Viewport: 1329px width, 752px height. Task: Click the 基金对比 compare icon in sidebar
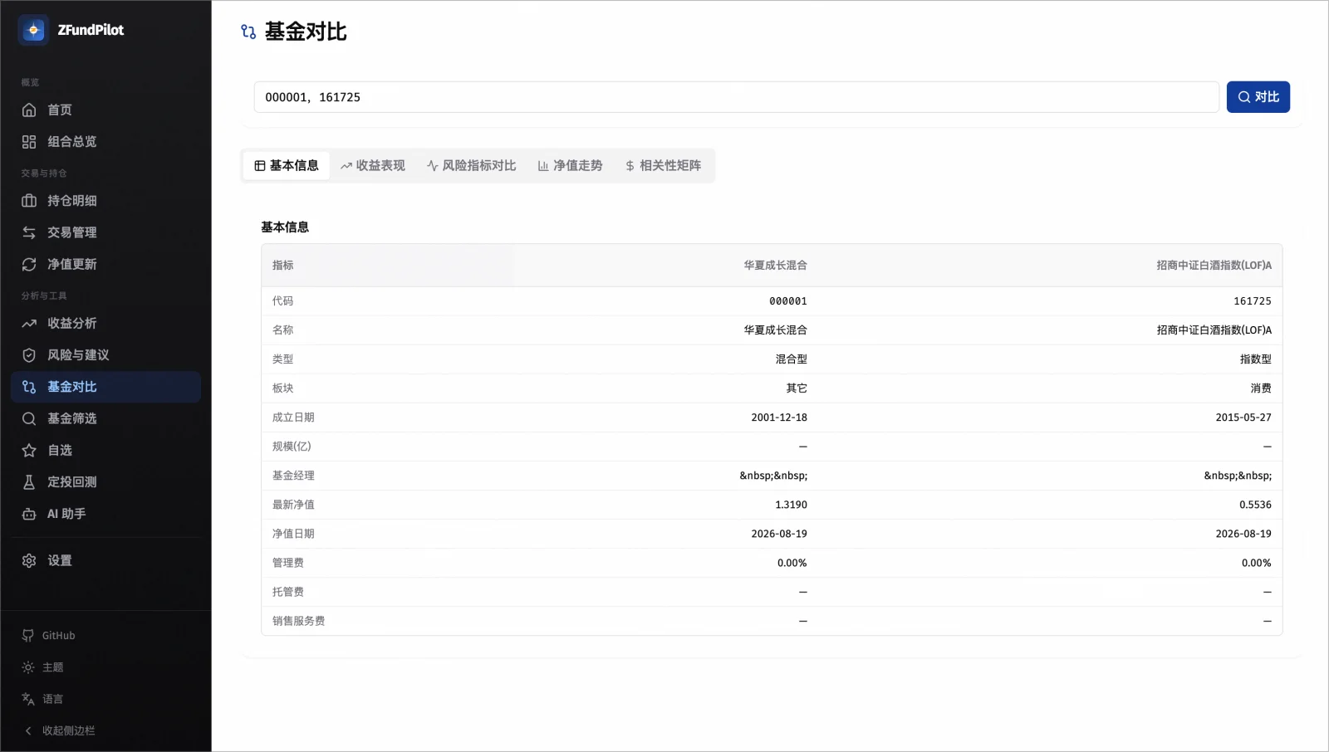click(29, 387)
